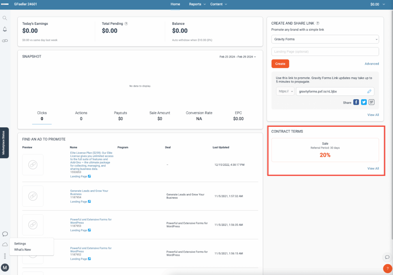Share the link on Facebook
This screenshot has width=393, height=275.
pos(356,102)
